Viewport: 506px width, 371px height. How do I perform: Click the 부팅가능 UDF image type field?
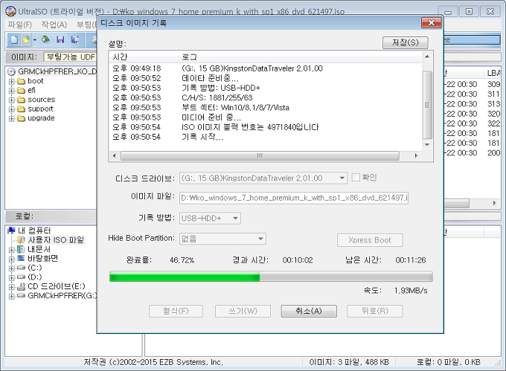(x=71, y=57)
